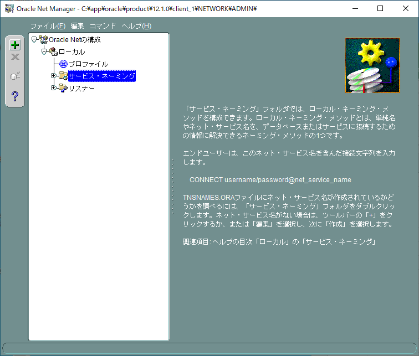Open the ヘルプ(H) menu
This screenshot has height=356, width=419.
(136, 26)
